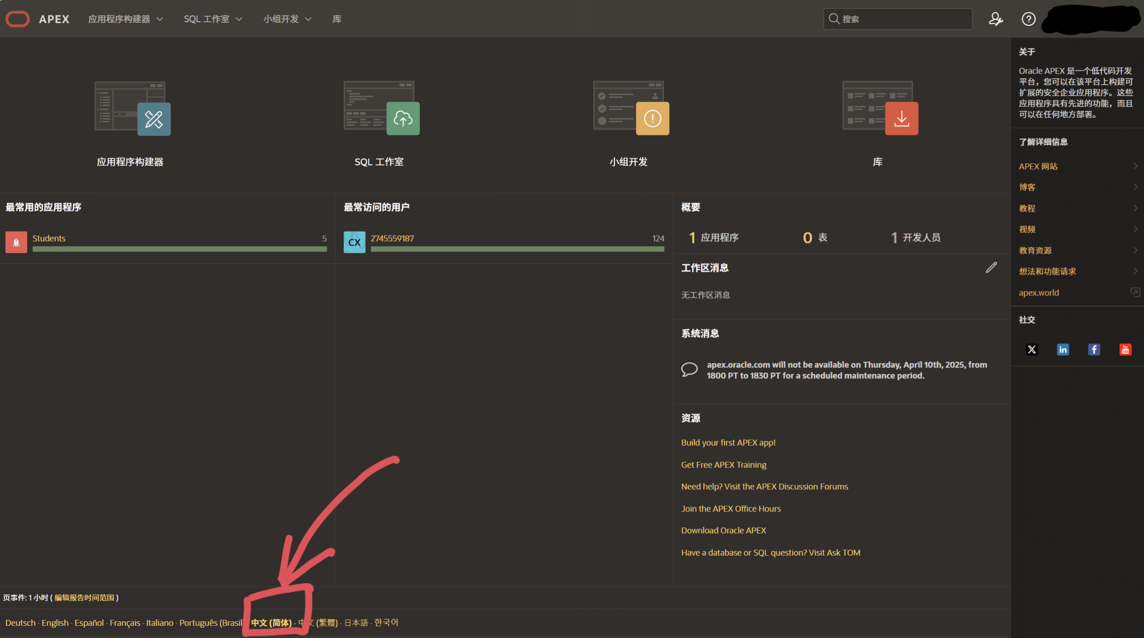Screen dimensions: 1144x638
Task: Open the SQL Workshop cloud upload icon
Action: pos(403,119)
